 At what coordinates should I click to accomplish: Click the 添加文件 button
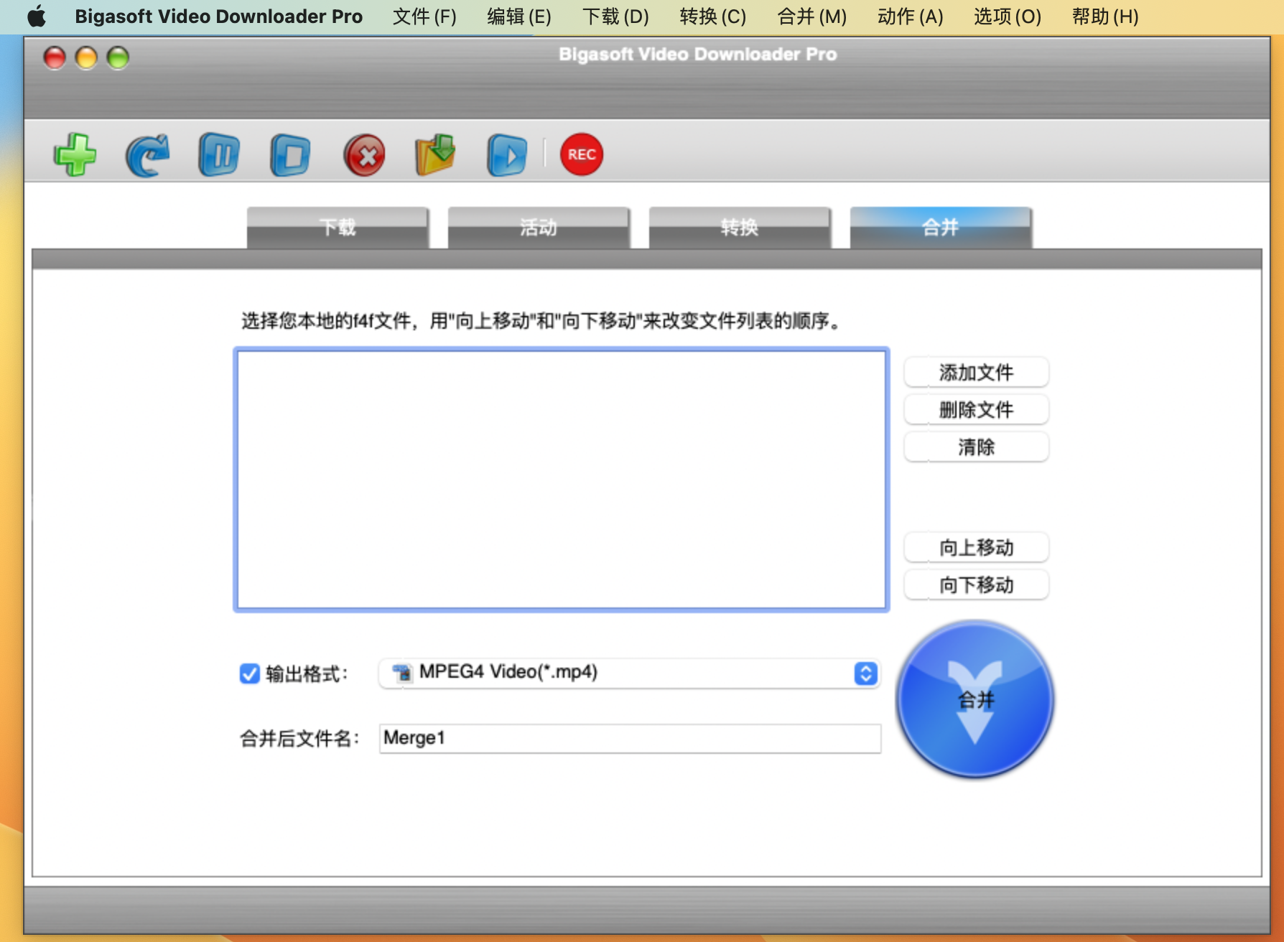[976, 372]
